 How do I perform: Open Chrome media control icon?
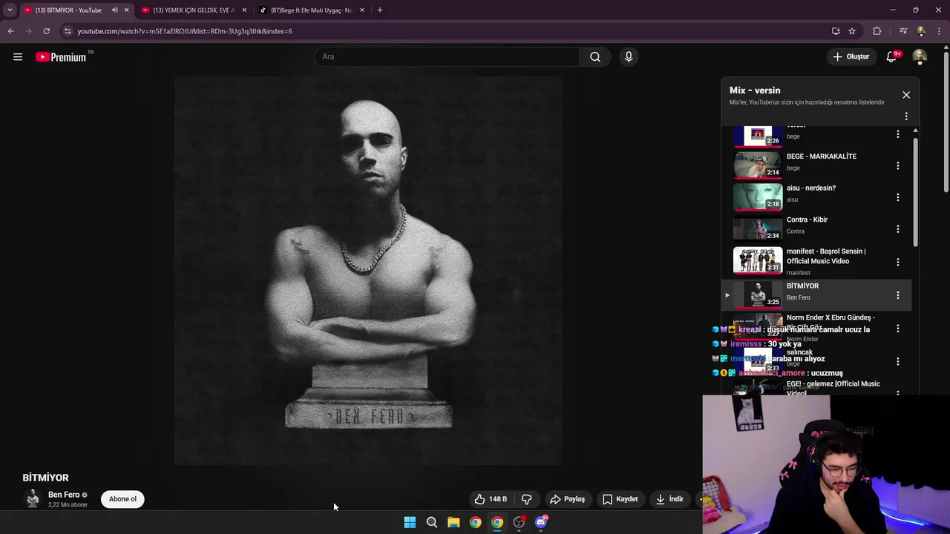[903, 31]
